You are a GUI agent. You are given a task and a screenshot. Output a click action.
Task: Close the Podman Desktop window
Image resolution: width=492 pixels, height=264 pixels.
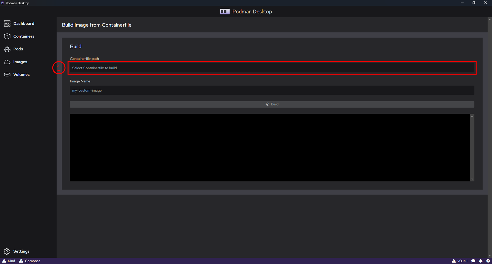click(x=486, y=3)
